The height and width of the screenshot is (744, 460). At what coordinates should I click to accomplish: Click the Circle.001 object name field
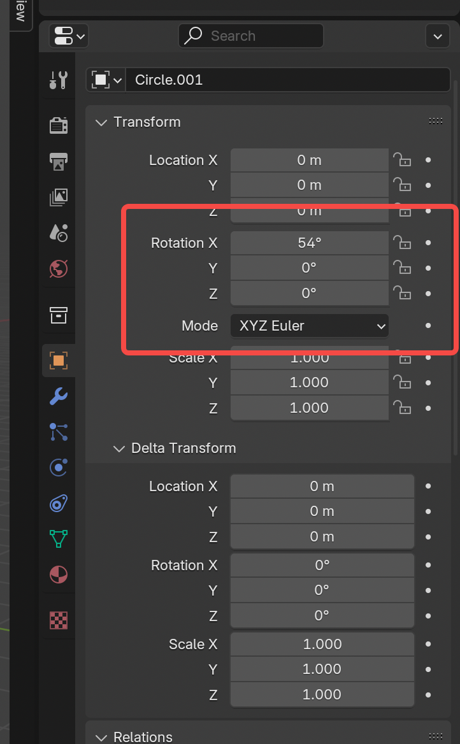288,80
